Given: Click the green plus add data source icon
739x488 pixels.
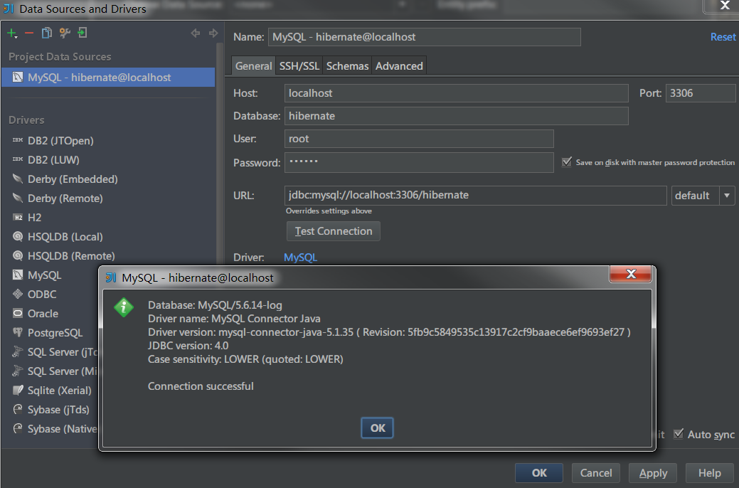Looking at the screenshot, I should click(x=12, y=33).
